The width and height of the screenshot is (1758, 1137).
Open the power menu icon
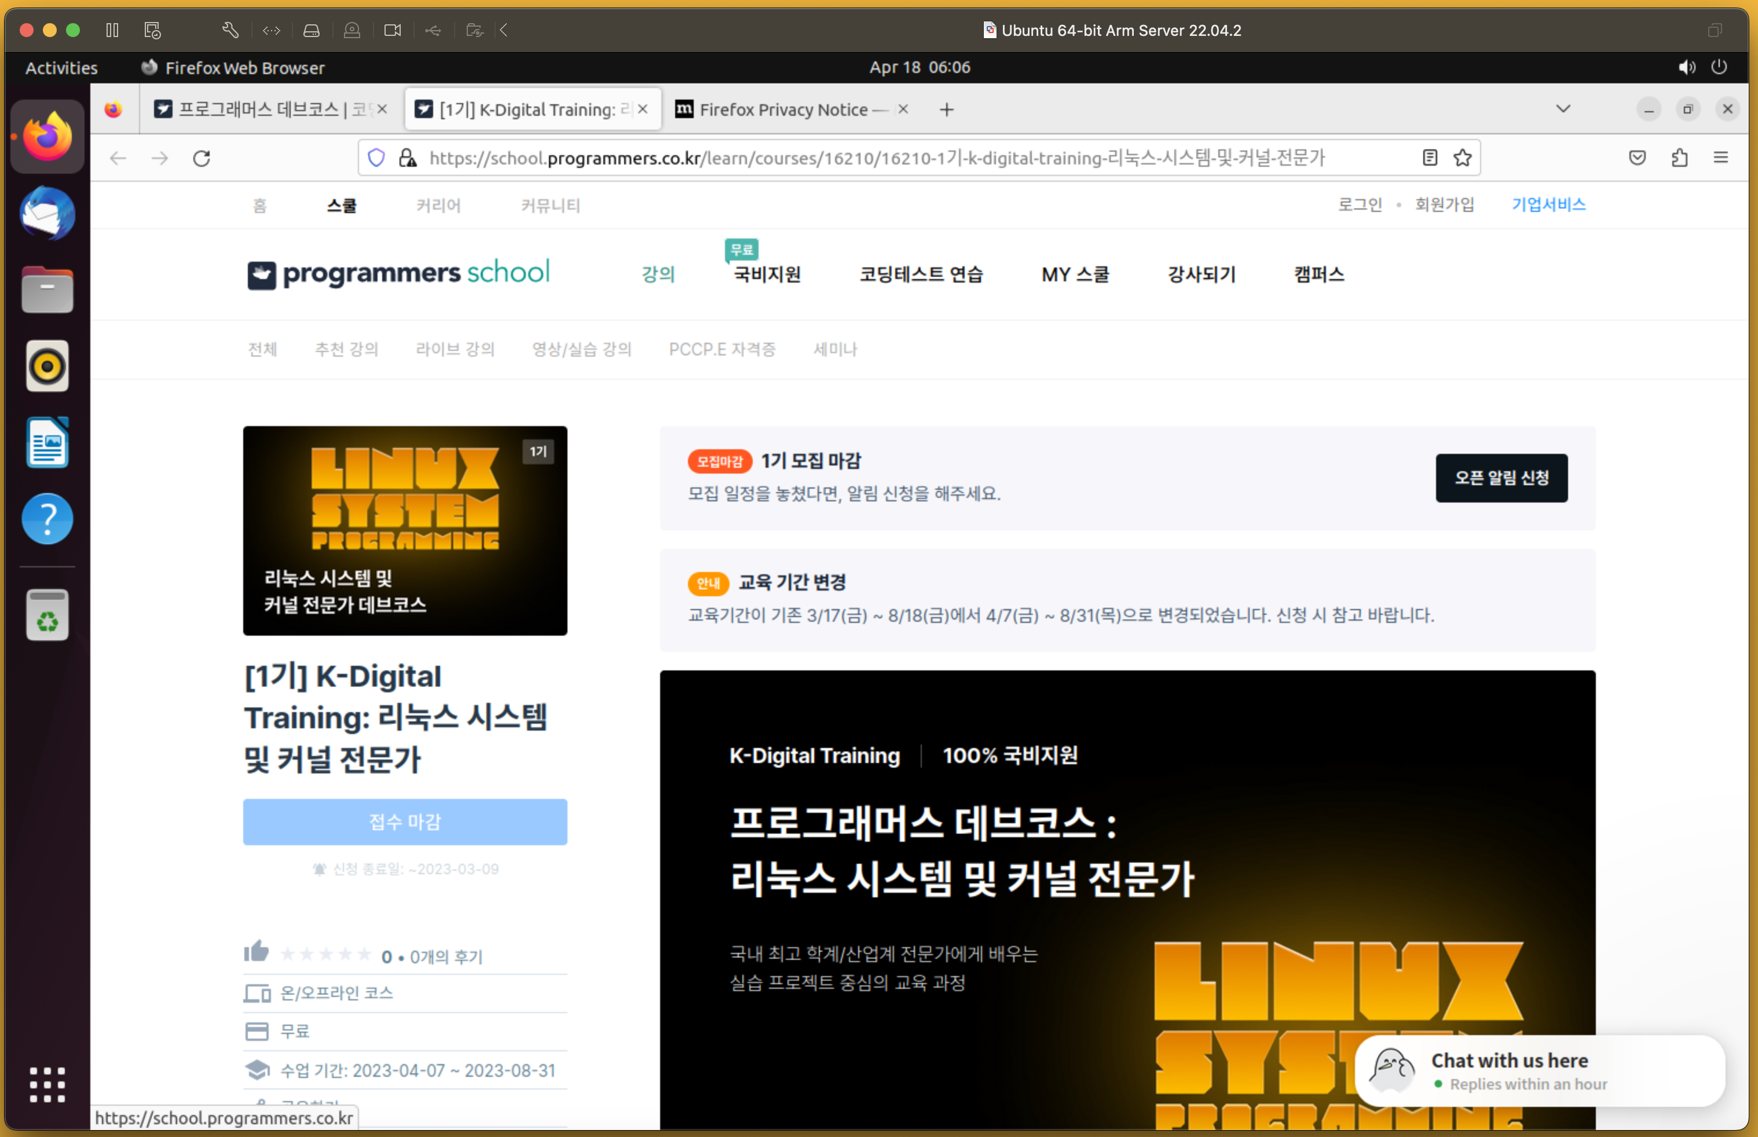[1719, 67]
